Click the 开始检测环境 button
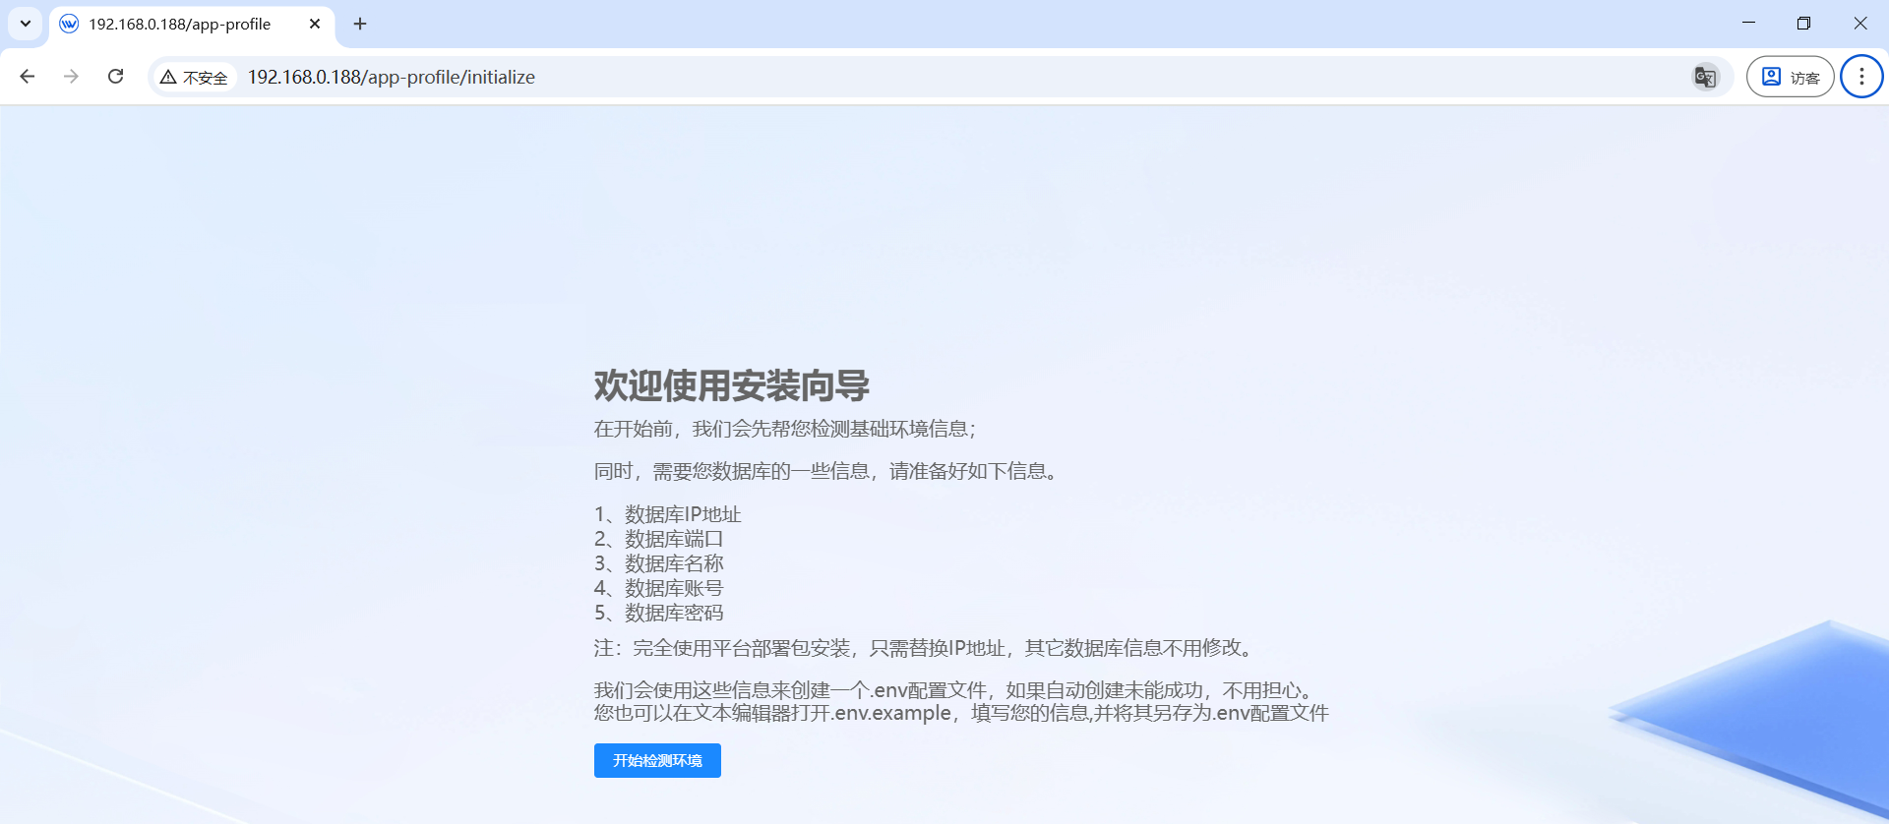Viewport: 1889px width, 824px height. tap(657, 760)
